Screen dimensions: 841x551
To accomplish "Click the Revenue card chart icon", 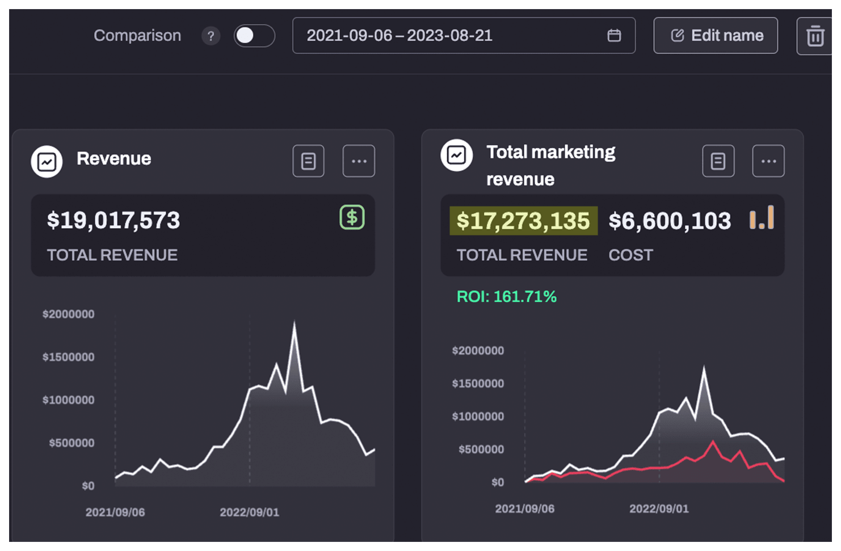I will tap(47, 162).
